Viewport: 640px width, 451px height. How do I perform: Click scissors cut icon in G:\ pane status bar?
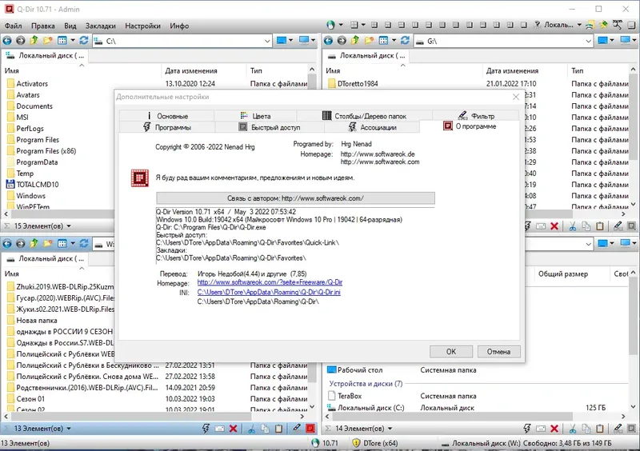[573, 226]
